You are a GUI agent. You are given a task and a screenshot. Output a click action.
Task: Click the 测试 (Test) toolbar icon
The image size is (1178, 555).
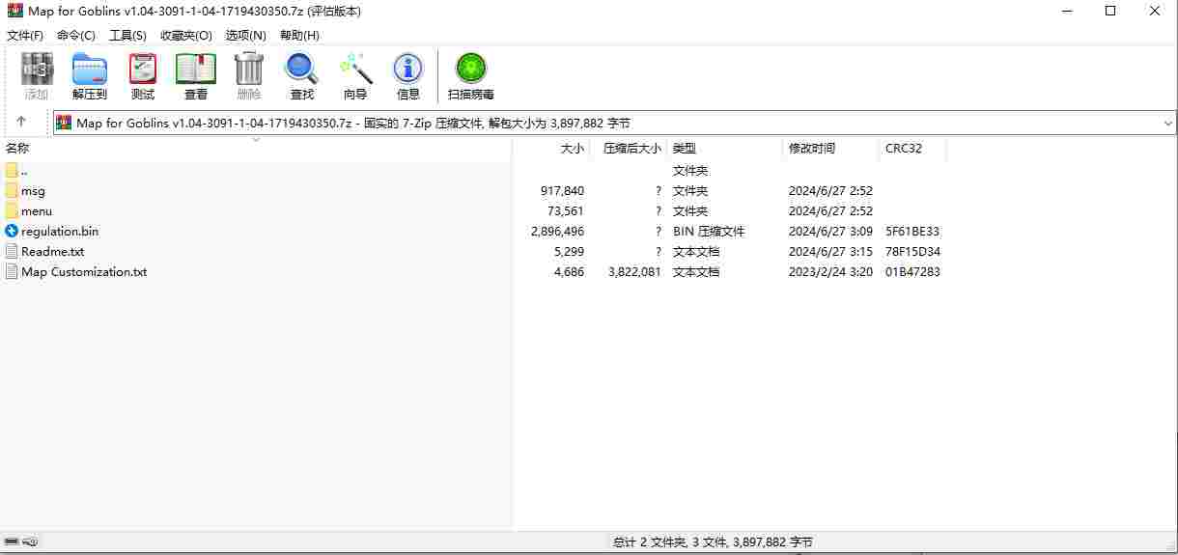[143, 70]
